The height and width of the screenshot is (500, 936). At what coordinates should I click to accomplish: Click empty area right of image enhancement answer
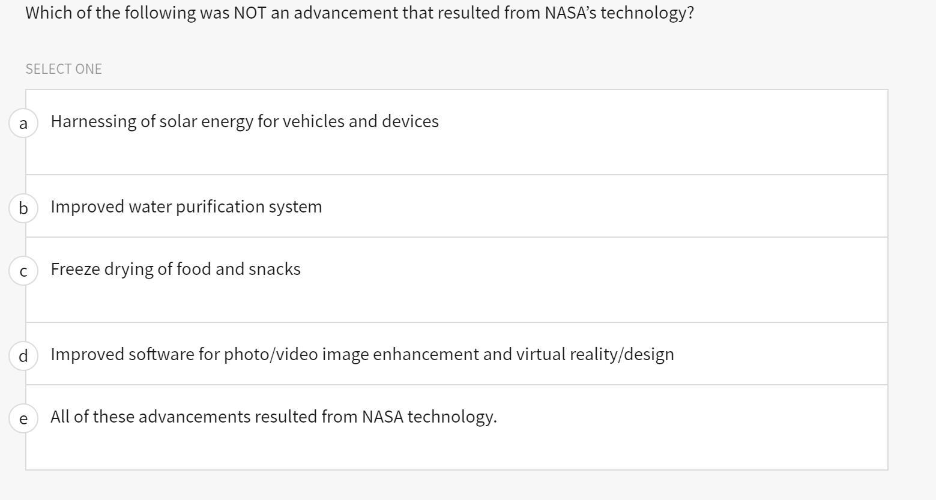click(x=781, y=354)
